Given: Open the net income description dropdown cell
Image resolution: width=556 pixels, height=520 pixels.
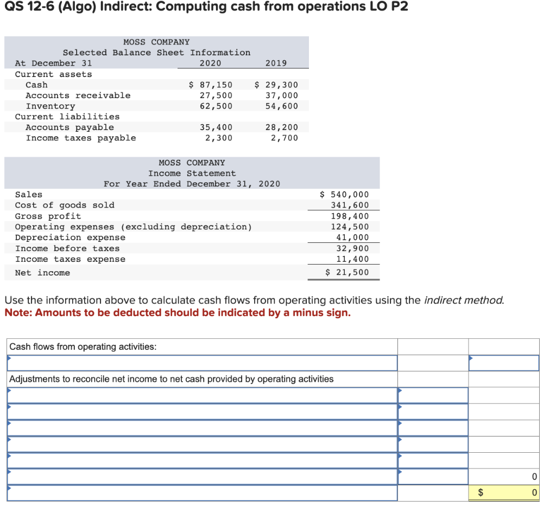Looking at the screenshot, I should tap(201, 363).
